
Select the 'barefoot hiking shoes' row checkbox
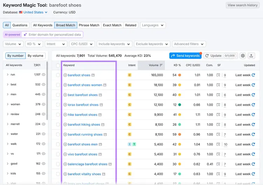[x=58, y=124]
